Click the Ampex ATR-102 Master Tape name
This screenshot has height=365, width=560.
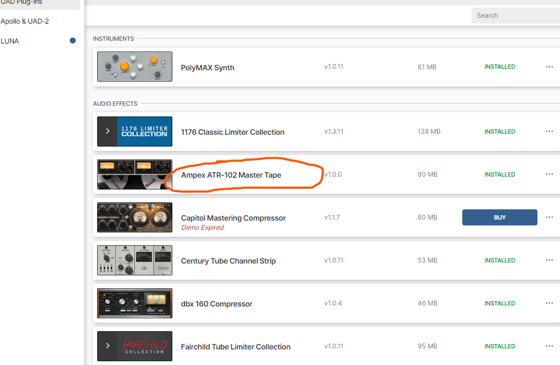(x=231, y=175)
